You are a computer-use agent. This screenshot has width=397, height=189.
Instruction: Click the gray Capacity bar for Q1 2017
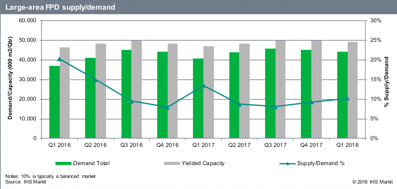(208, 92)
